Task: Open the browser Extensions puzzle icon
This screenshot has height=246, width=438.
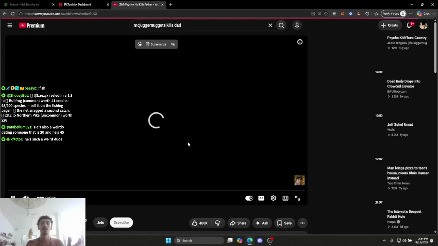Action: (367, 14)
